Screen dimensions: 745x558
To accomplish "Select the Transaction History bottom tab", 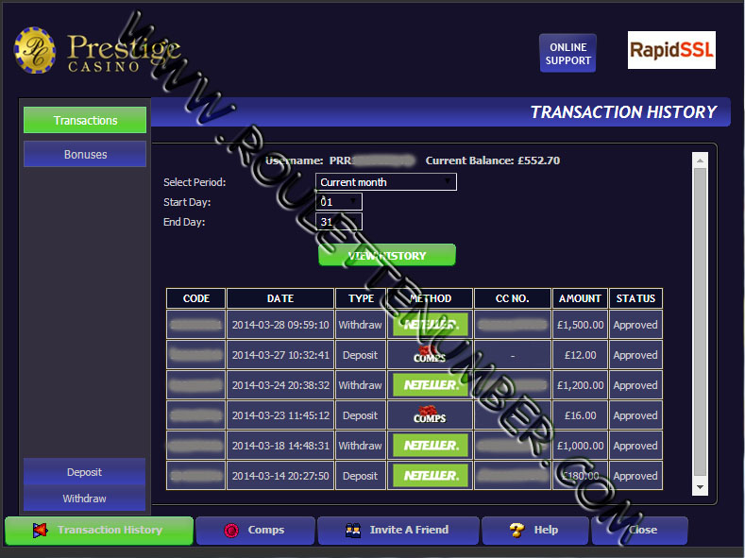I will pyautogui.click(x=99, y=530).
